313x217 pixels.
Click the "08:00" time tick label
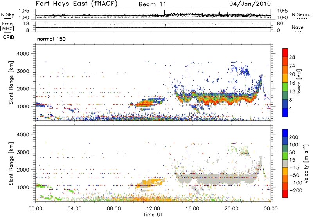114,209
